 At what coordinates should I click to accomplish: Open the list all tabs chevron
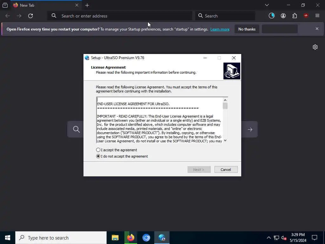(267, 5)
